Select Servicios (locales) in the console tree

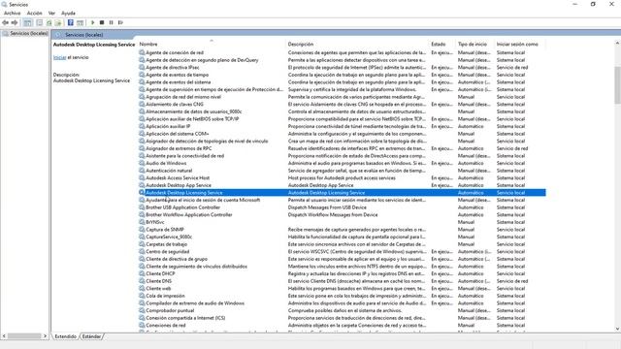coord(28,34)
